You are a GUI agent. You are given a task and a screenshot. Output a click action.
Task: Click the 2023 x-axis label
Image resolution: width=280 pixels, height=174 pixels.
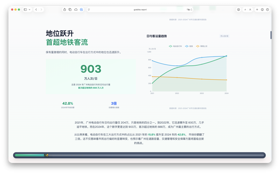202,93
